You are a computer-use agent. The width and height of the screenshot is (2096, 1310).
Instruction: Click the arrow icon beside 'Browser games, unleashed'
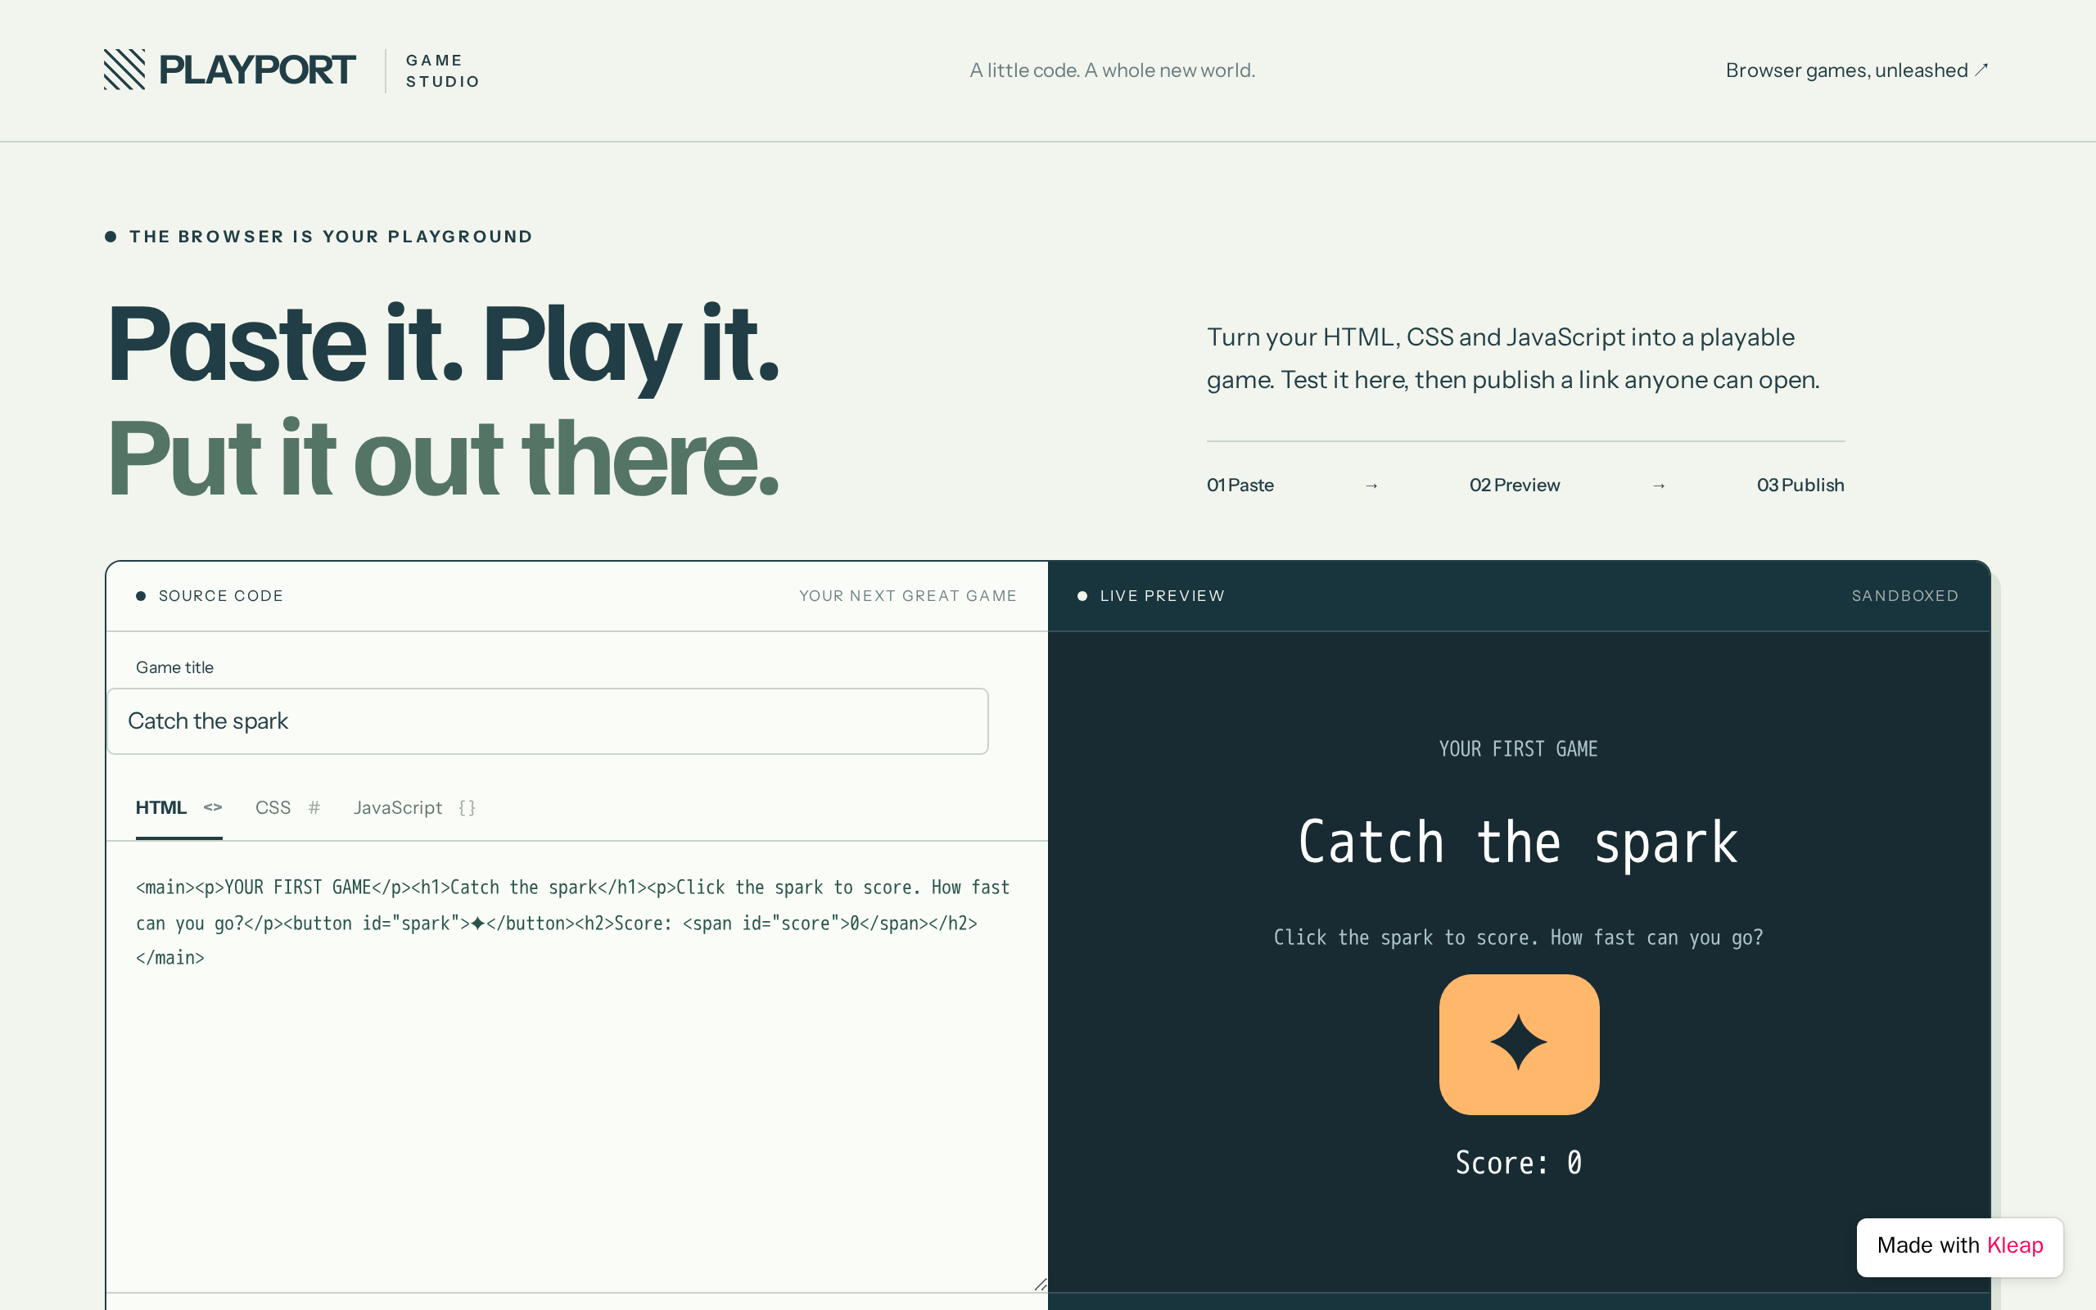click(1981, 70)
